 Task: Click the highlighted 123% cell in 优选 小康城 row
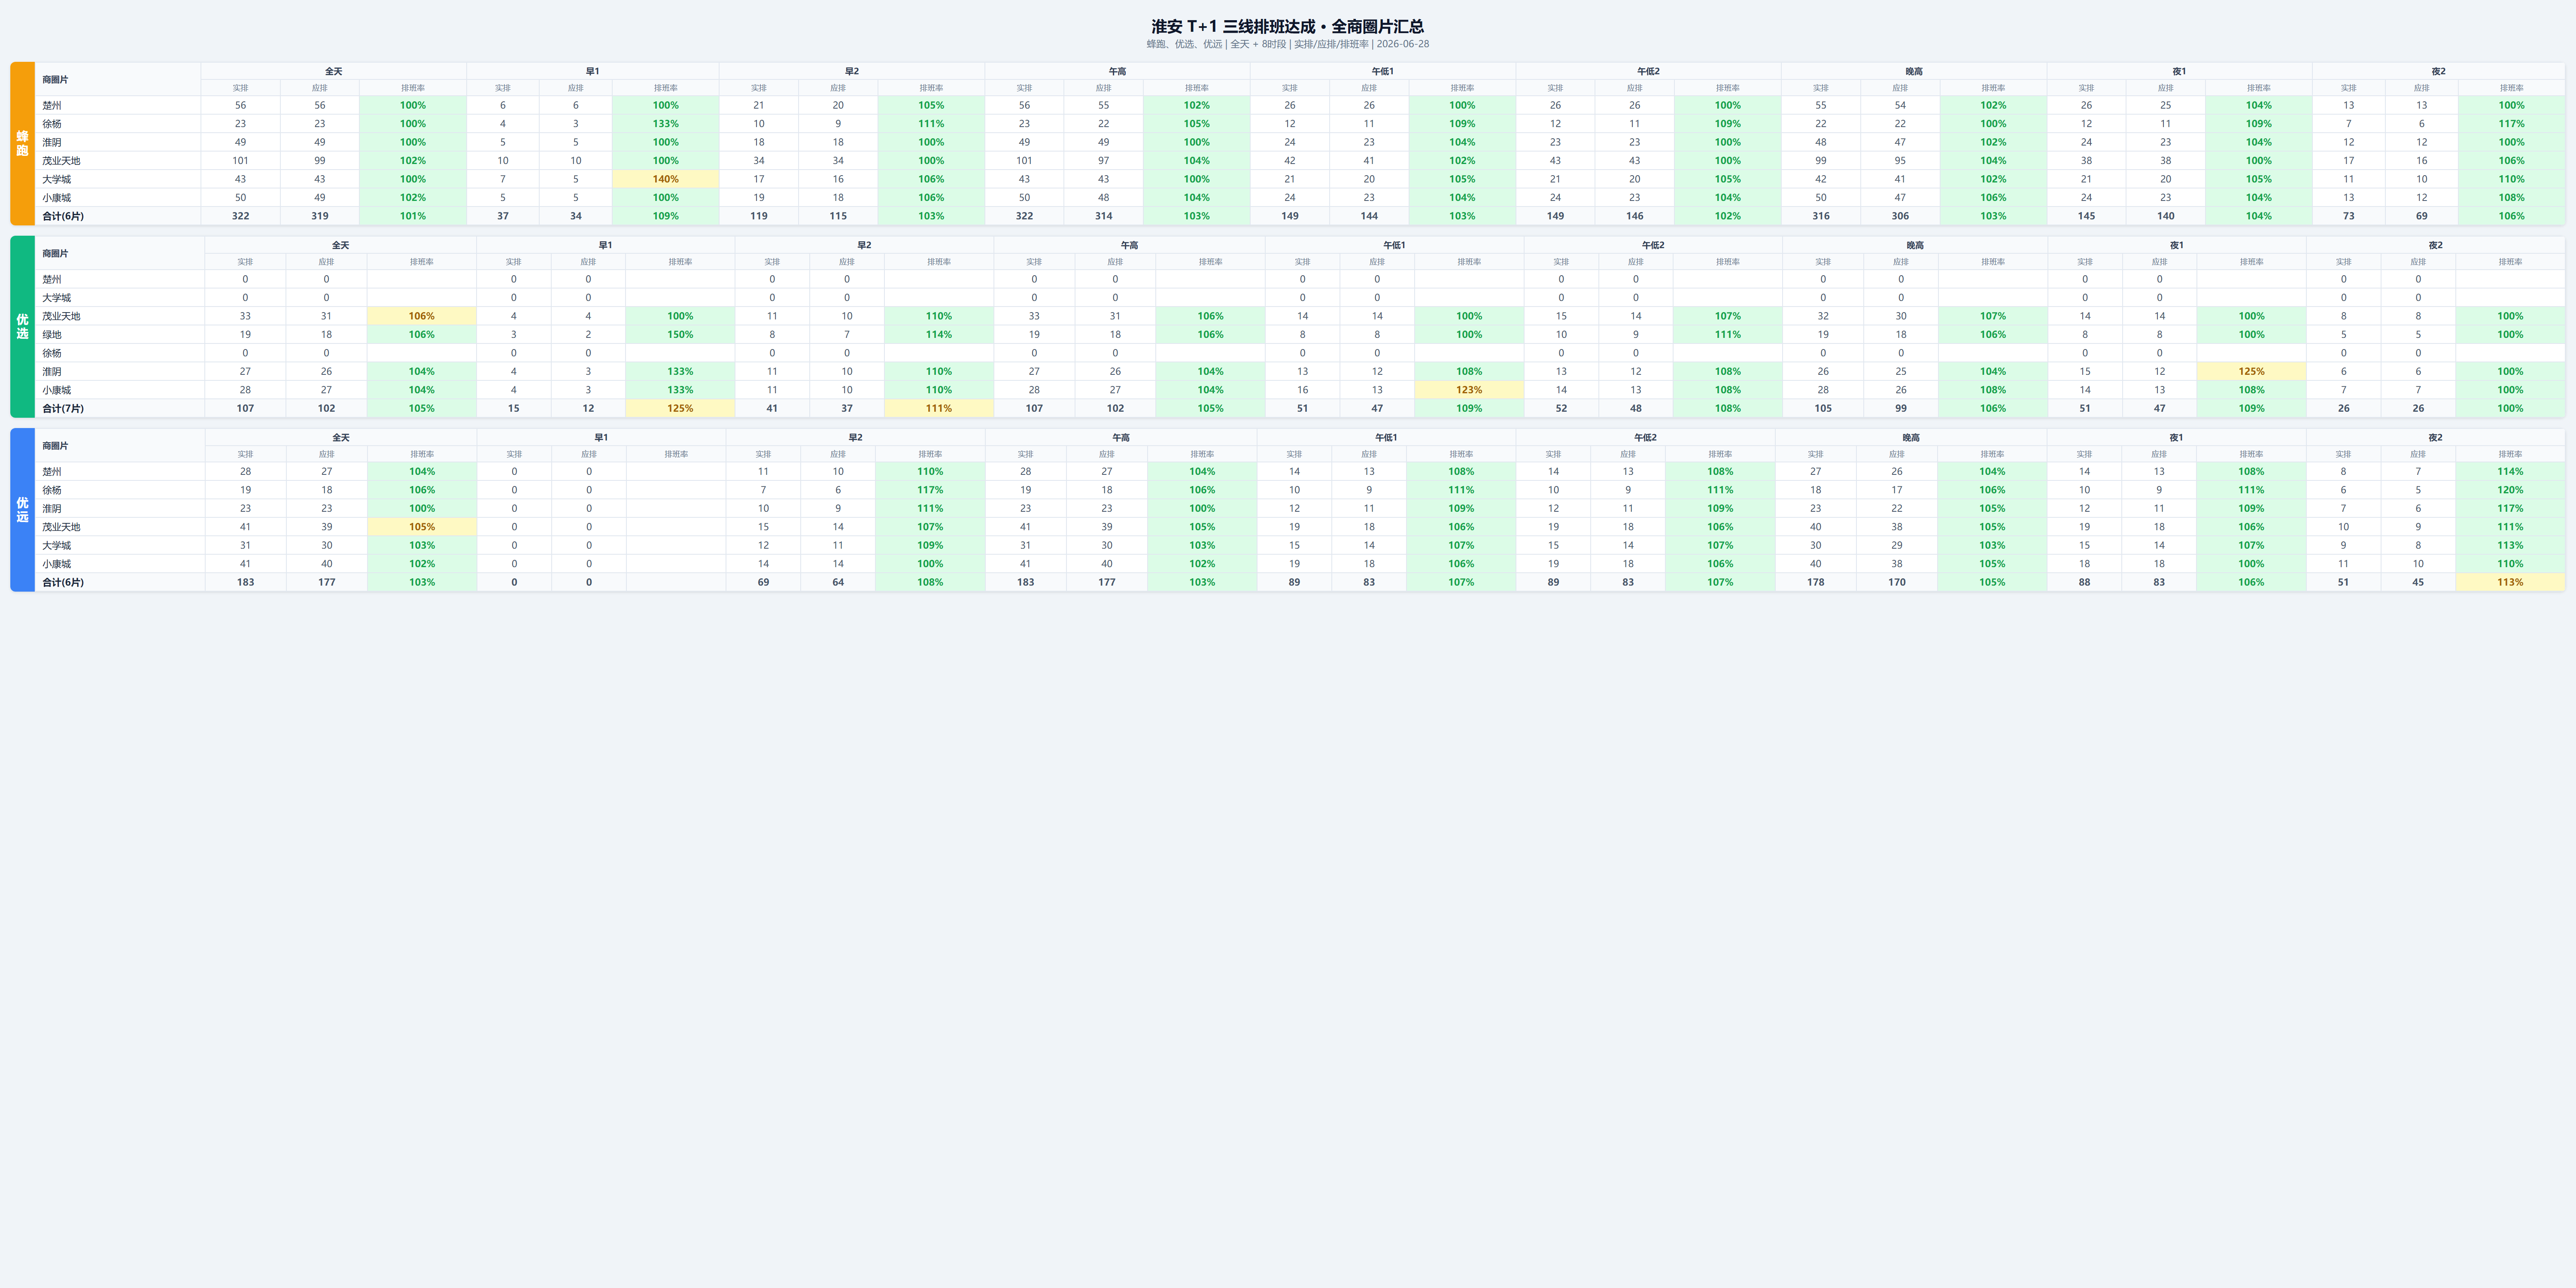pos(1469,390)
